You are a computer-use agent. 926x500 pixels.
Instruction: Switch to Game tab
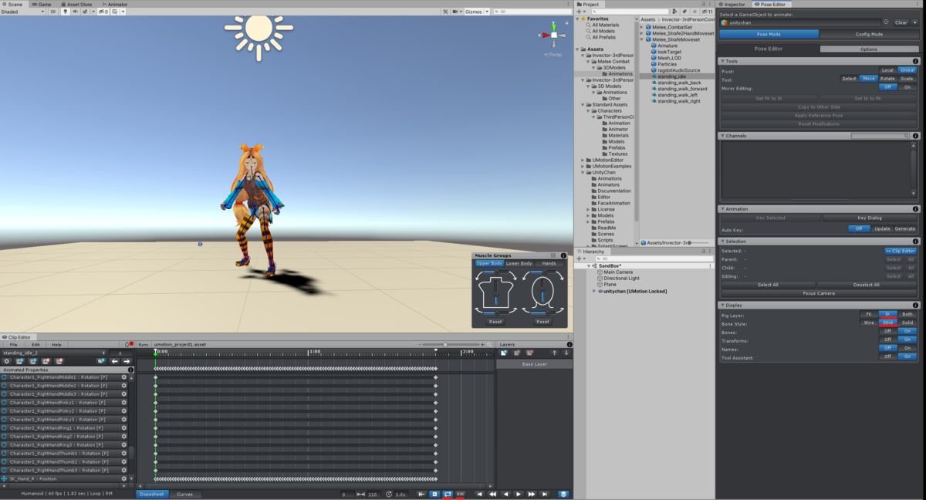click(x=42, y=4)
